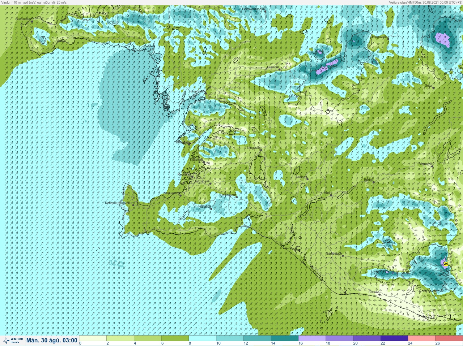Click the Steinar station dot

click(x=379, y=294)
